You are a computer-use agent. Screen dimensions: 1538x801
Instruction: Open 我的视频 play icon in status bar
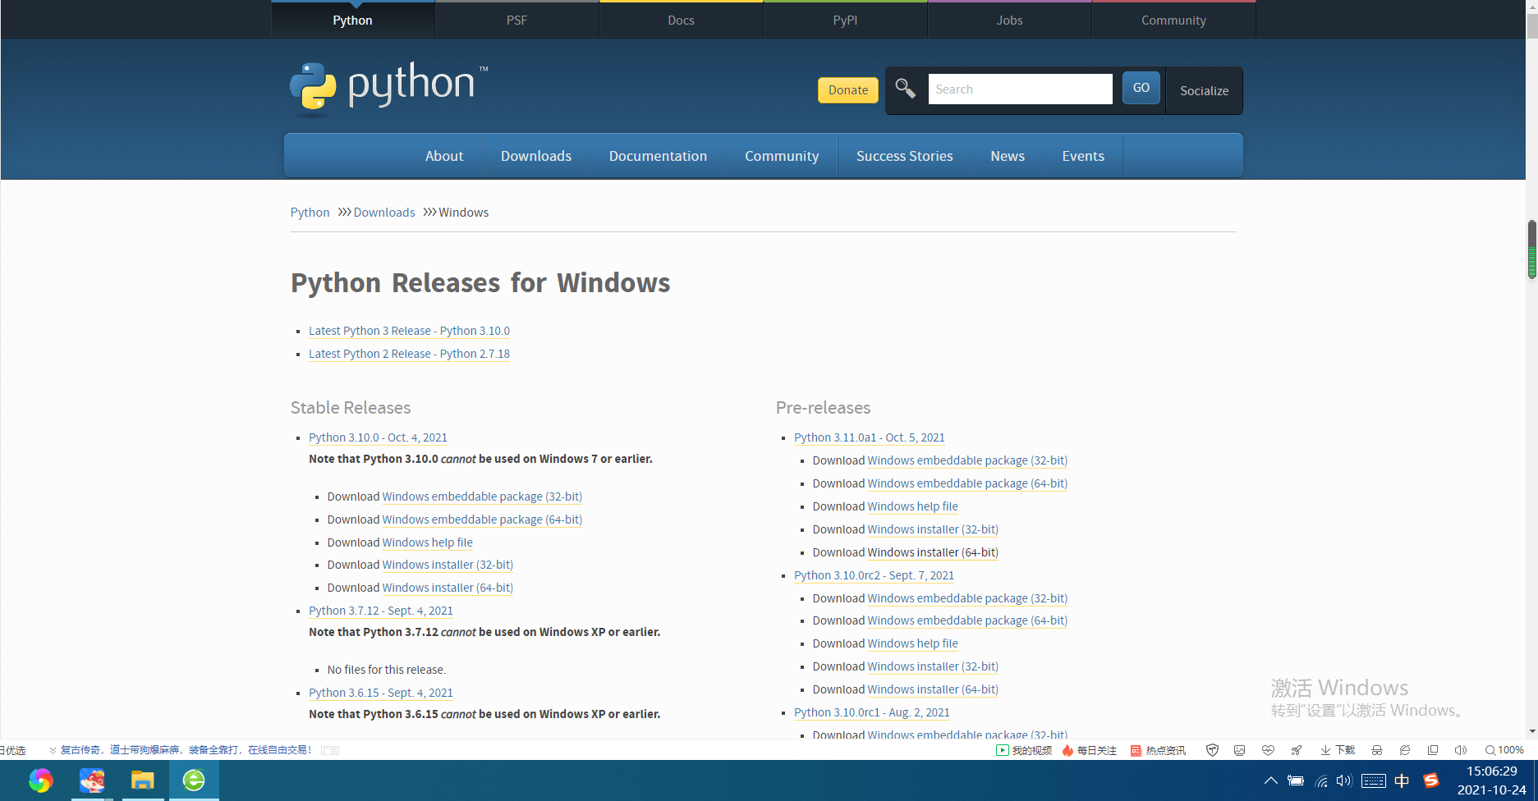tap(1024, 750)
